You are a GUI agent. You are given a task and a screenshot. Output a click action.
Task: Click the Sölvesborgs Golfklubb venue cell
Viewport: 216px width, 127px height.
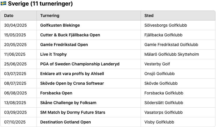pos(166,25)
